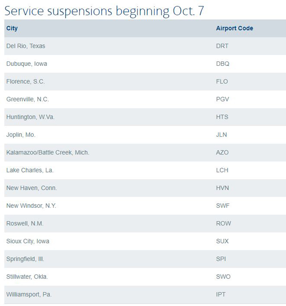Screen dimensions: 286x306
Task: Select Dubuque, Iowa city cell
Action: coord(27,64)
